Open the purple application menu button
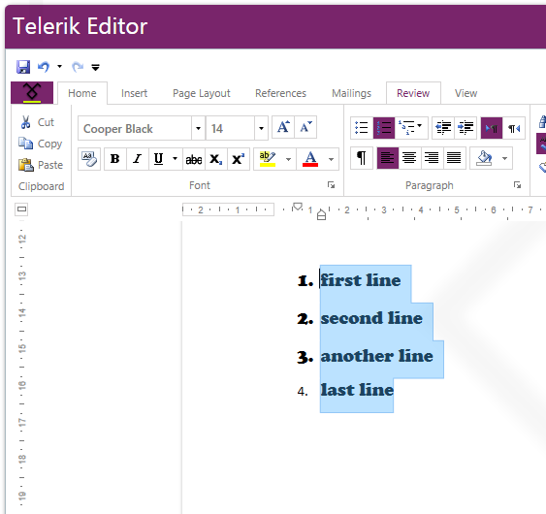The height and width of the screenshot is (514, 546). (32, 93)
